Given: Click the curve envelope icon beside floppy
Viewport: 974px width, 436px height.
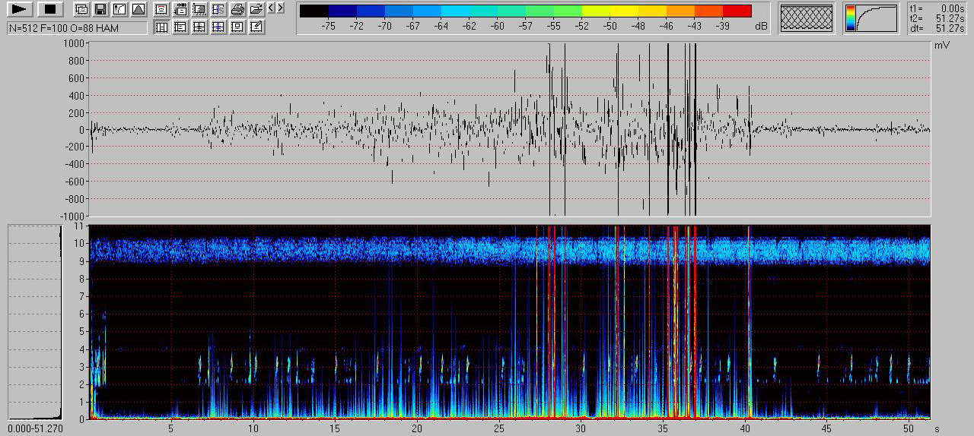Looking at the screenshot, I should [x=119, y=10].
